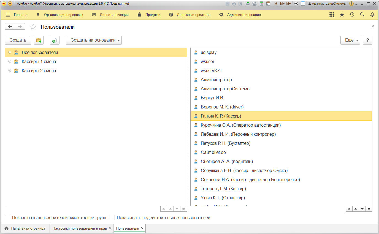Viewport: 379px width, 234px height.
Task: Click the create user group folder icon
Action: tap(39, 40)
